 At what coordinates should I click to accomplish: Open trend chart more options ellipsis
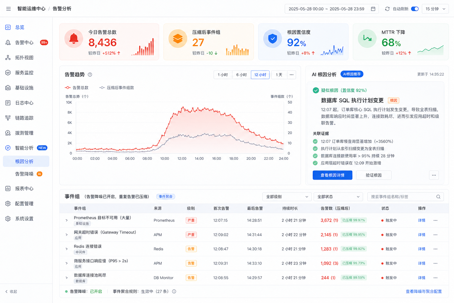pyautogui.click(x=291, y=75)
